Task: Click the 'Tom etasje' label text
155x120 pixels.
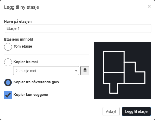Action: pyautogui.click(x=23, y=47)
